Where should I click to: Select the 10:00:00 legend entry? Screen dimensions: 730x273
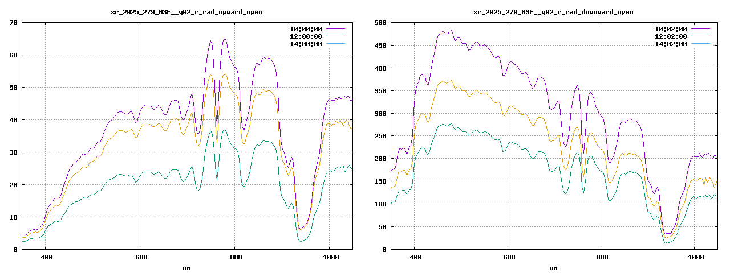click(x=306, y=29)
